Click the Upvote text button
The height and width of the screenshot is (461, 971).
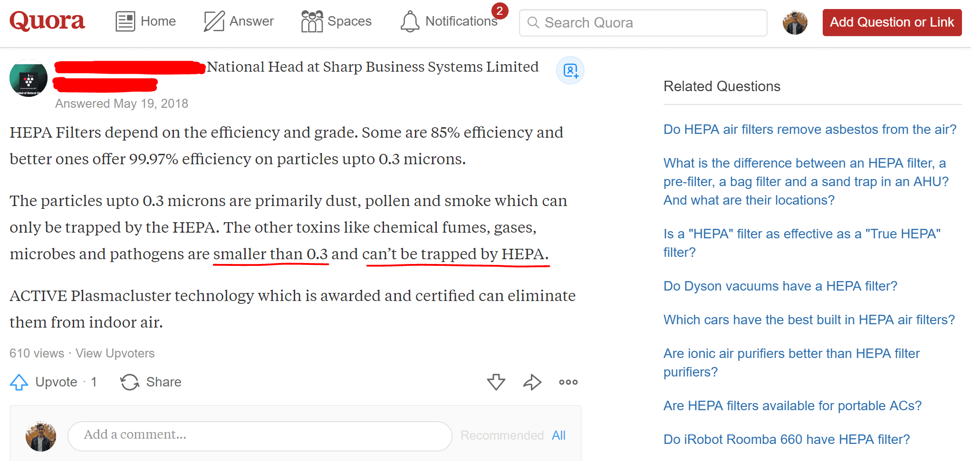pos(56,382)
